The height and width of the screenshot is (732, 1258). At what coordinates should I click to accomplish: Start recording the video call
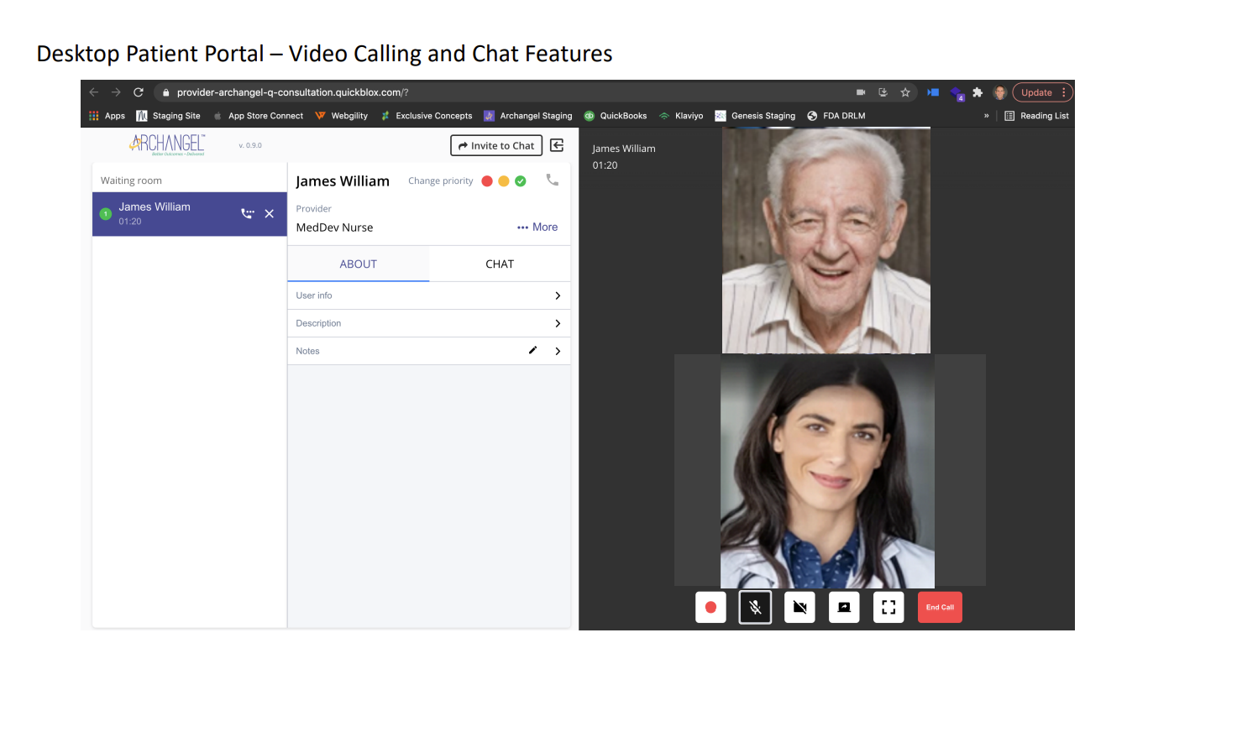coord(710,607)
